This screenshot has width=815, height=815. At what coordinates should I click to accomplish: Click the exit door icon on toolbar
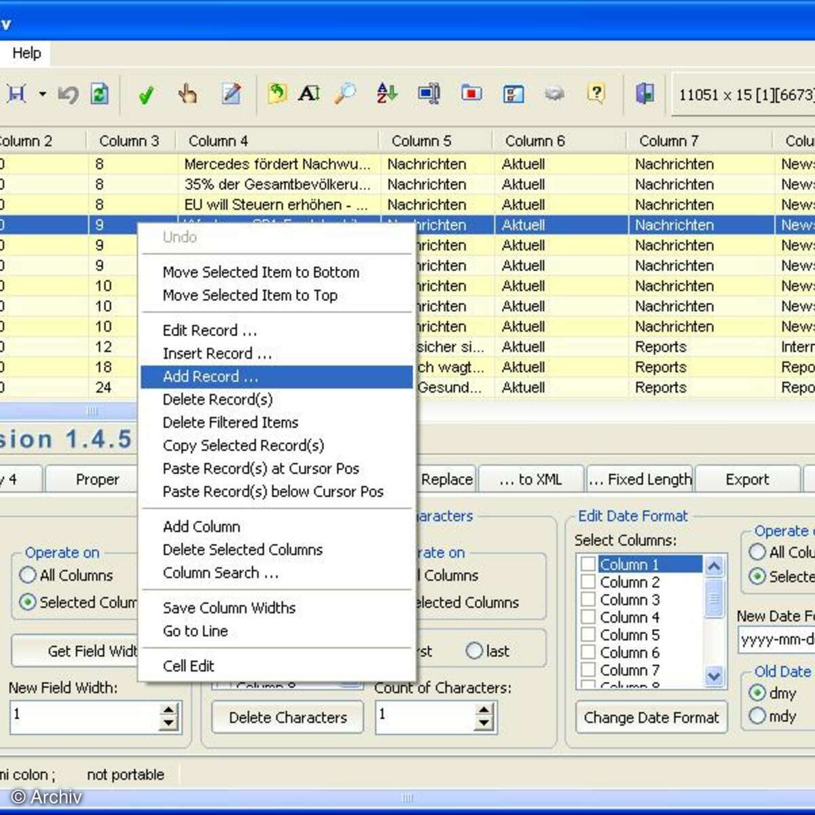click(x=644, y=94)
